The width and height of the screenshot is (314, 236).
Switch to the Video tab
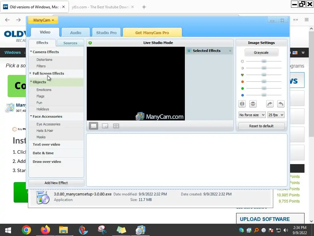(45, 32)
